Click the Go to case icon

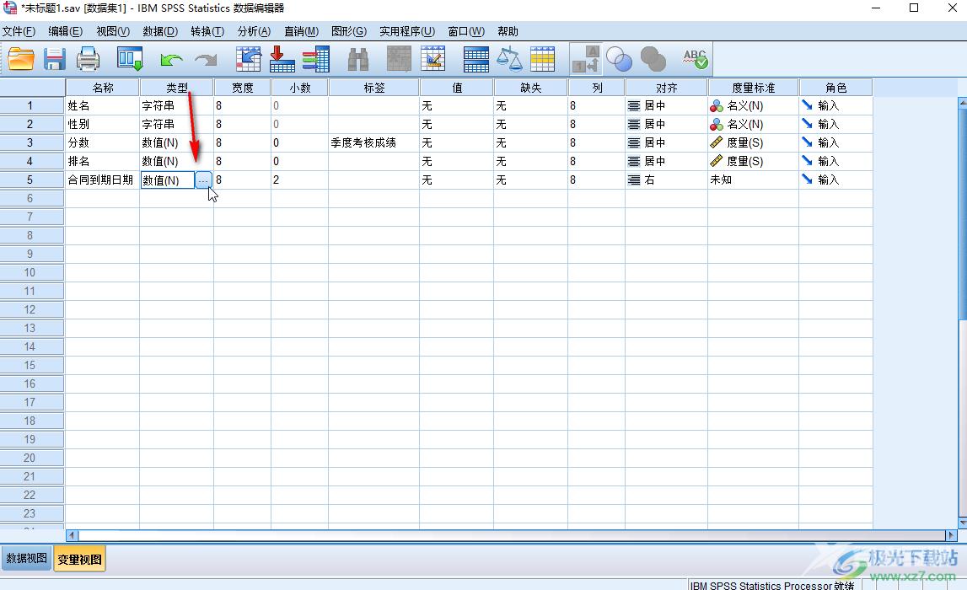click(249, 59)
